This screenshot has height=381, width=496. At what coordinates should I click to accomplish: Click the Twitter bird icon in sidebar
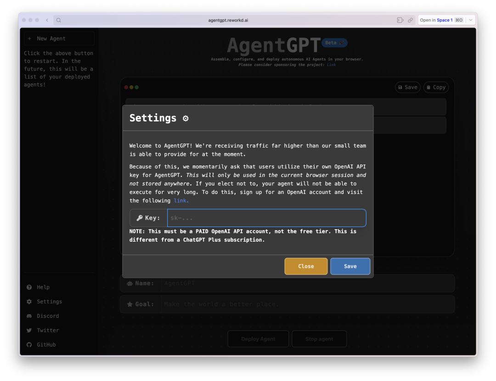29,331
